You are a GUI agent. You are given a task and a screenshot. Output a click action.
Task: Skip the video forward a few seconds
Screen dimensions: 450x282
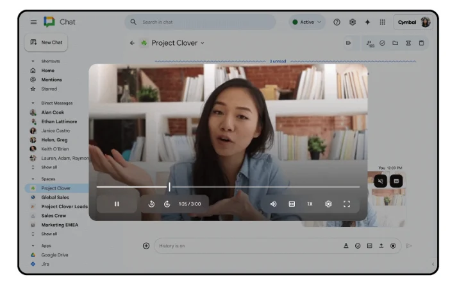pyautogui.click(x=167, y=204)
